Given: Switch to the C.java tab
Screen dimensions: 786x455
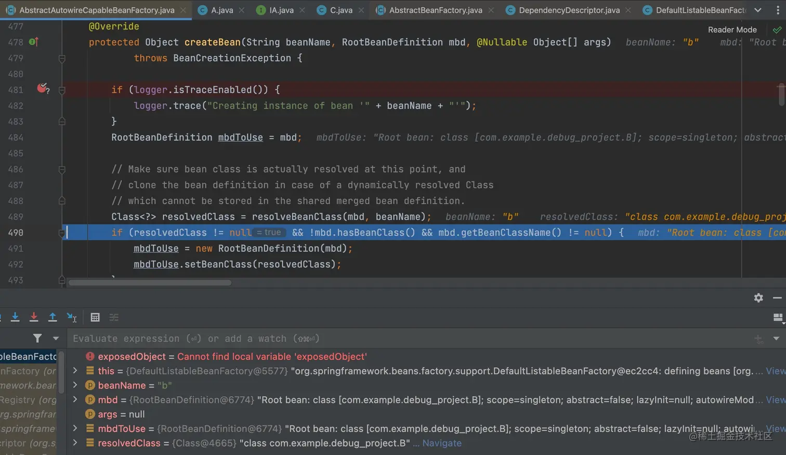Looking at the screenshot, I should click(x=341, y=10).
